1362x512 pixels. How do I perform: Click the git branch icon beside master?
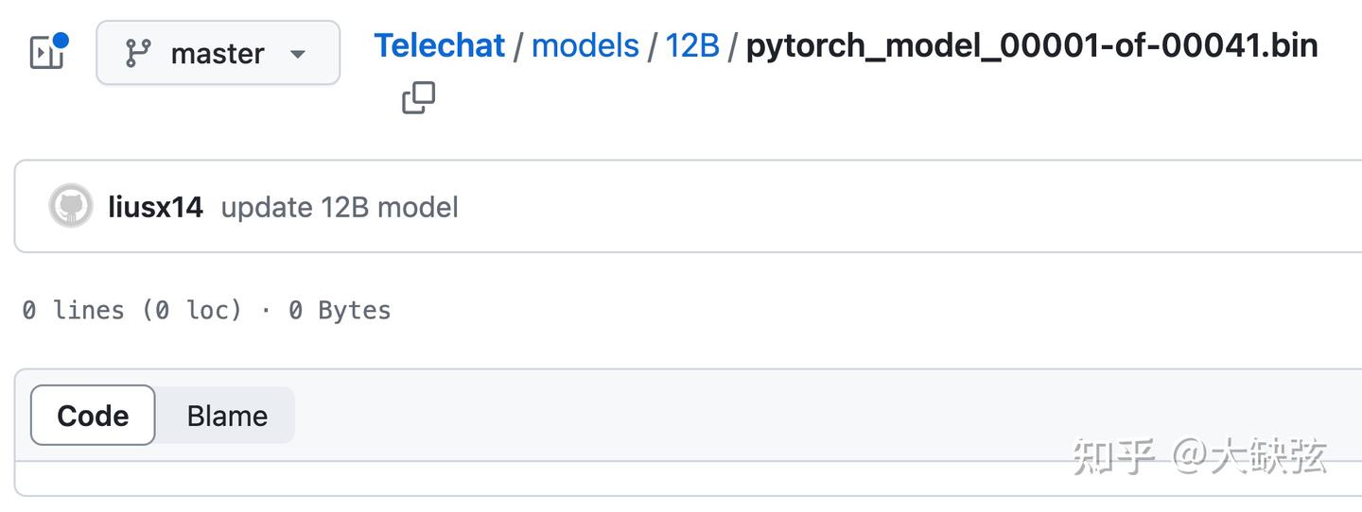click(138, 54)
